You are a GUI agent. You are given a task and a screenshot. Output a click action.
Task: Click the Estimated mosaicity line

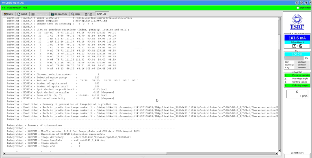pyautogui.click(x=61, y=98)
